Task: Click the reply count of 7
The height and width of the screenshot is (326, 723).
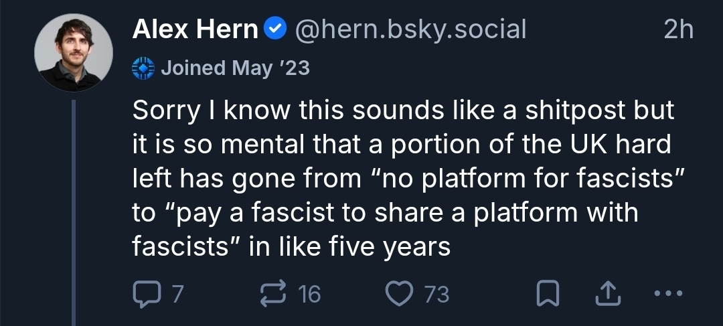Action: 177,294
